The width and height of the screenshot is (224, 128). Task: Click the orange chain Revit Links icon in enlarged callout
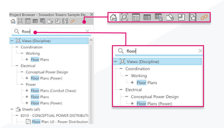pos(204,17)
